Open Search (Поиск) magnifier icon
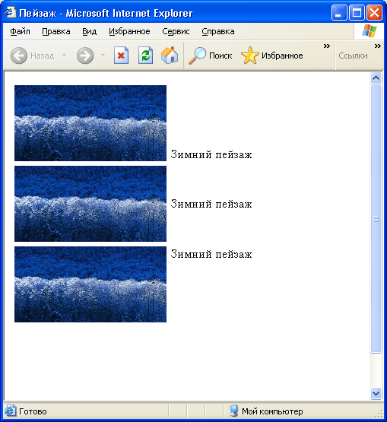 click(197, 56)
